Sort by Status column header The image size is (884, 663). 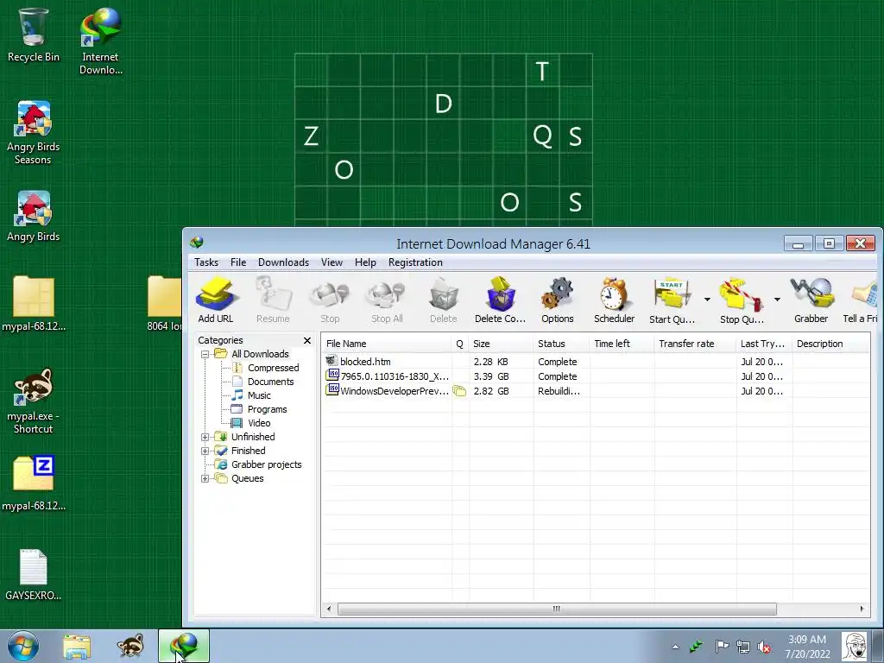click(561, 344)
